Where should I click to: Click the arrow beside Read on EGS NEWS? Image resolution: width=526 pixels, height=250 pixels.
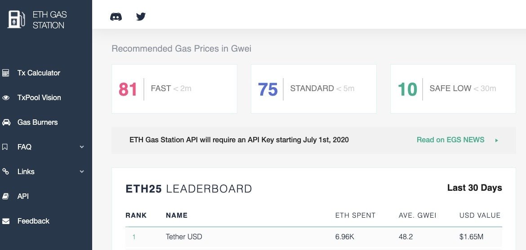pos(497,140)
